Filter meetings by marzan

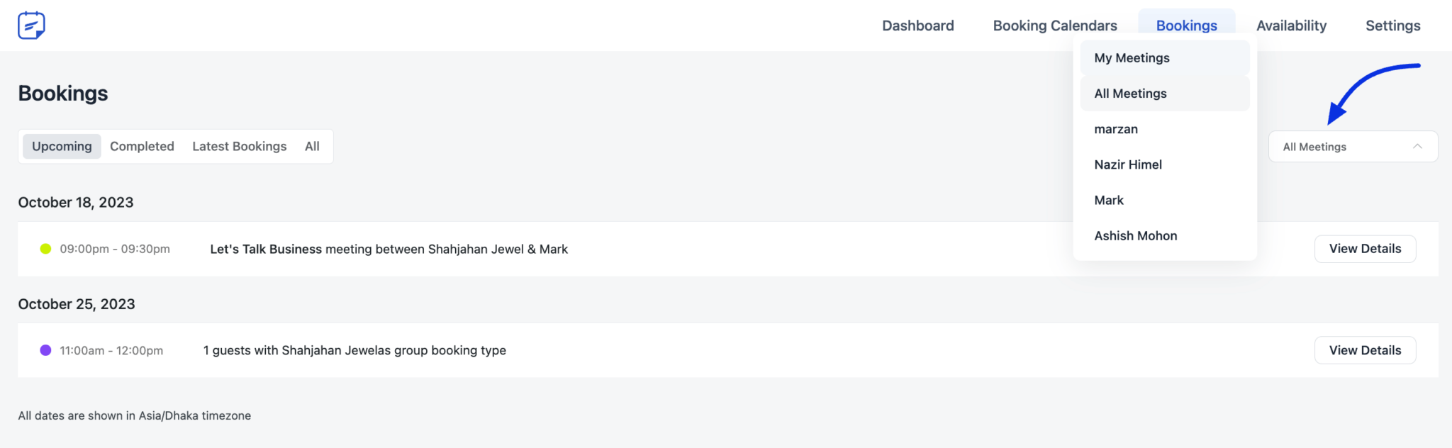click(1116, 129)
